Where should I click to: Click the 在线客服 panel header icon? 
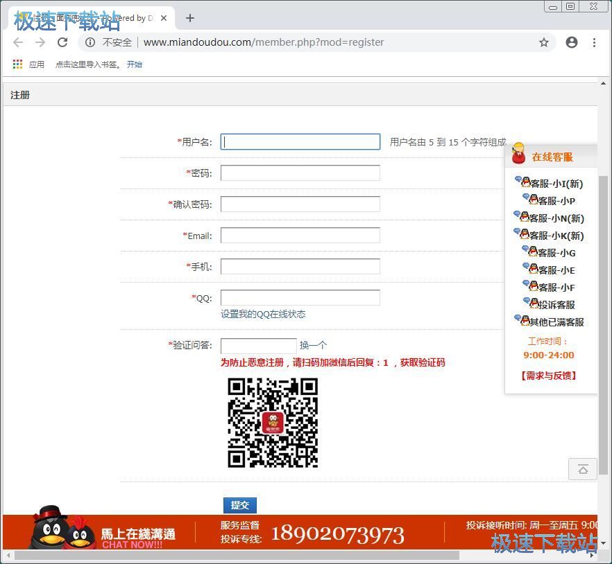[518, 154]
